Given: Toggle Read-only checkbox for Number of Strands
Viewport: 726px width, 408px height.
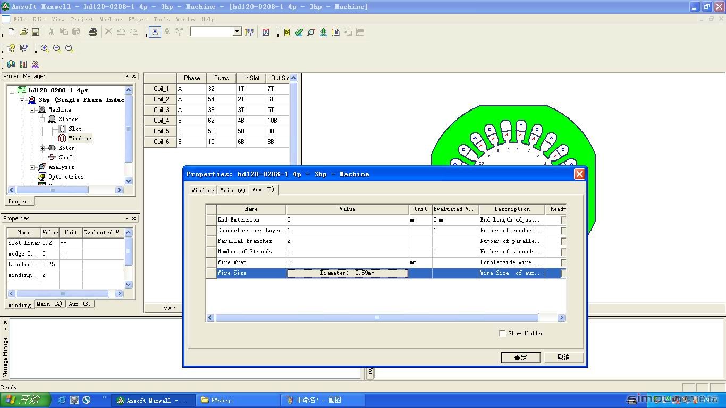Looking at the screenshot, I should pos(563,252).
